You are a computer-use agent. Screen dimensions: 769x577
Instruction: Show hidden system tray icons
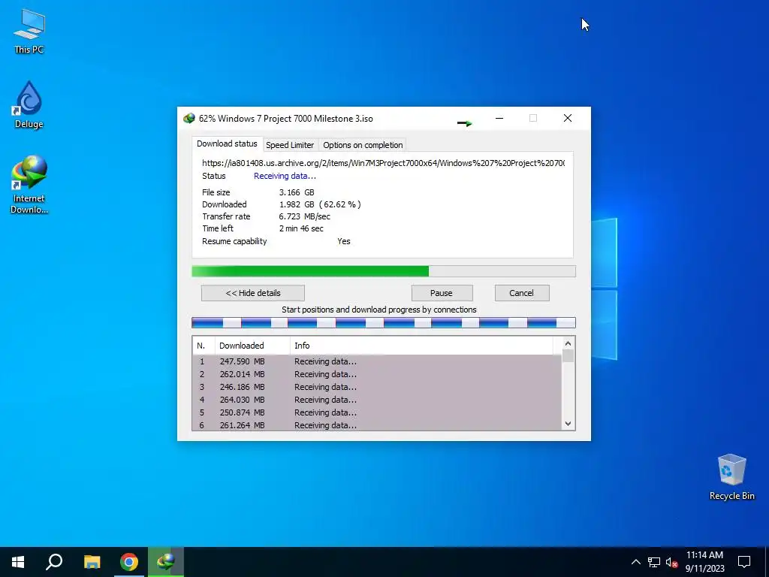coord(635,562)
